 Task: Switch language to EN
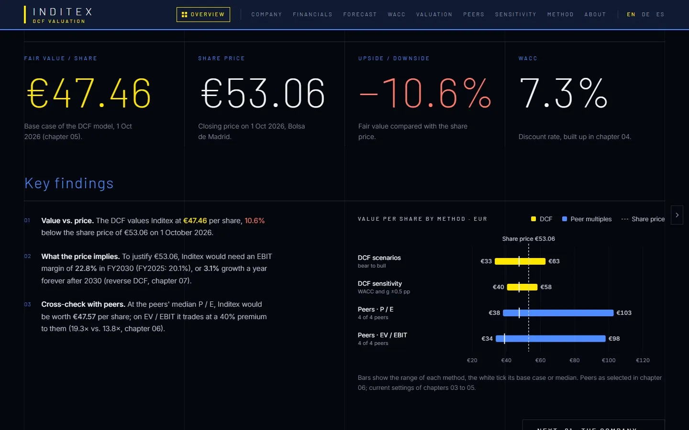[631, 14]
